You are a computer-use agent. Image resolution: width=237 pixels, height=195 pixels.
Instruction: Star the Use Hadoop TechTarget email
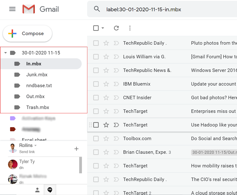pos(106,125)
